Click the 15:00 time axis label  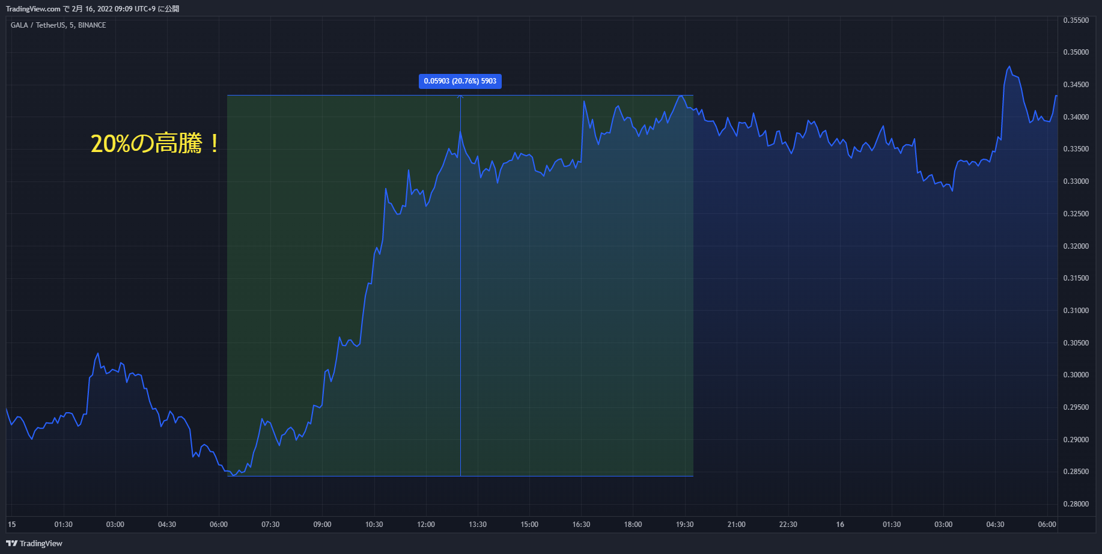point(529,525)
